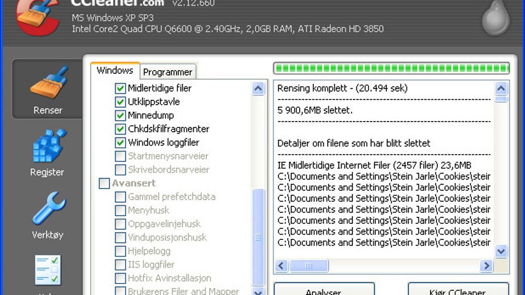Click the results horizontal scrollbar thumb
The width and height of the screenshot is (525, 295).
[309, 266]
